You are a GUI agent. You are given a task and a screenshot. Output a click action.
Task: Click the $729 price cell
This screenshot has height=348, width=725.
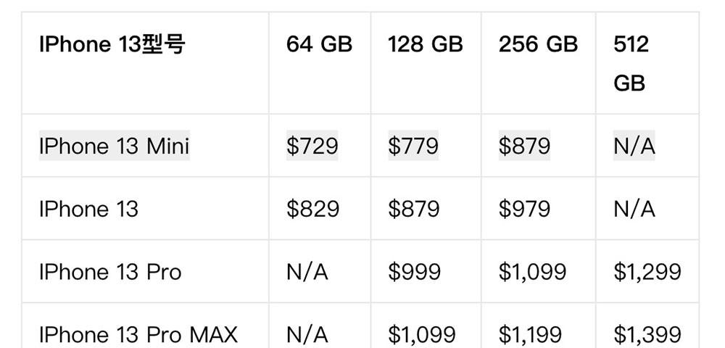click(312, 146)
